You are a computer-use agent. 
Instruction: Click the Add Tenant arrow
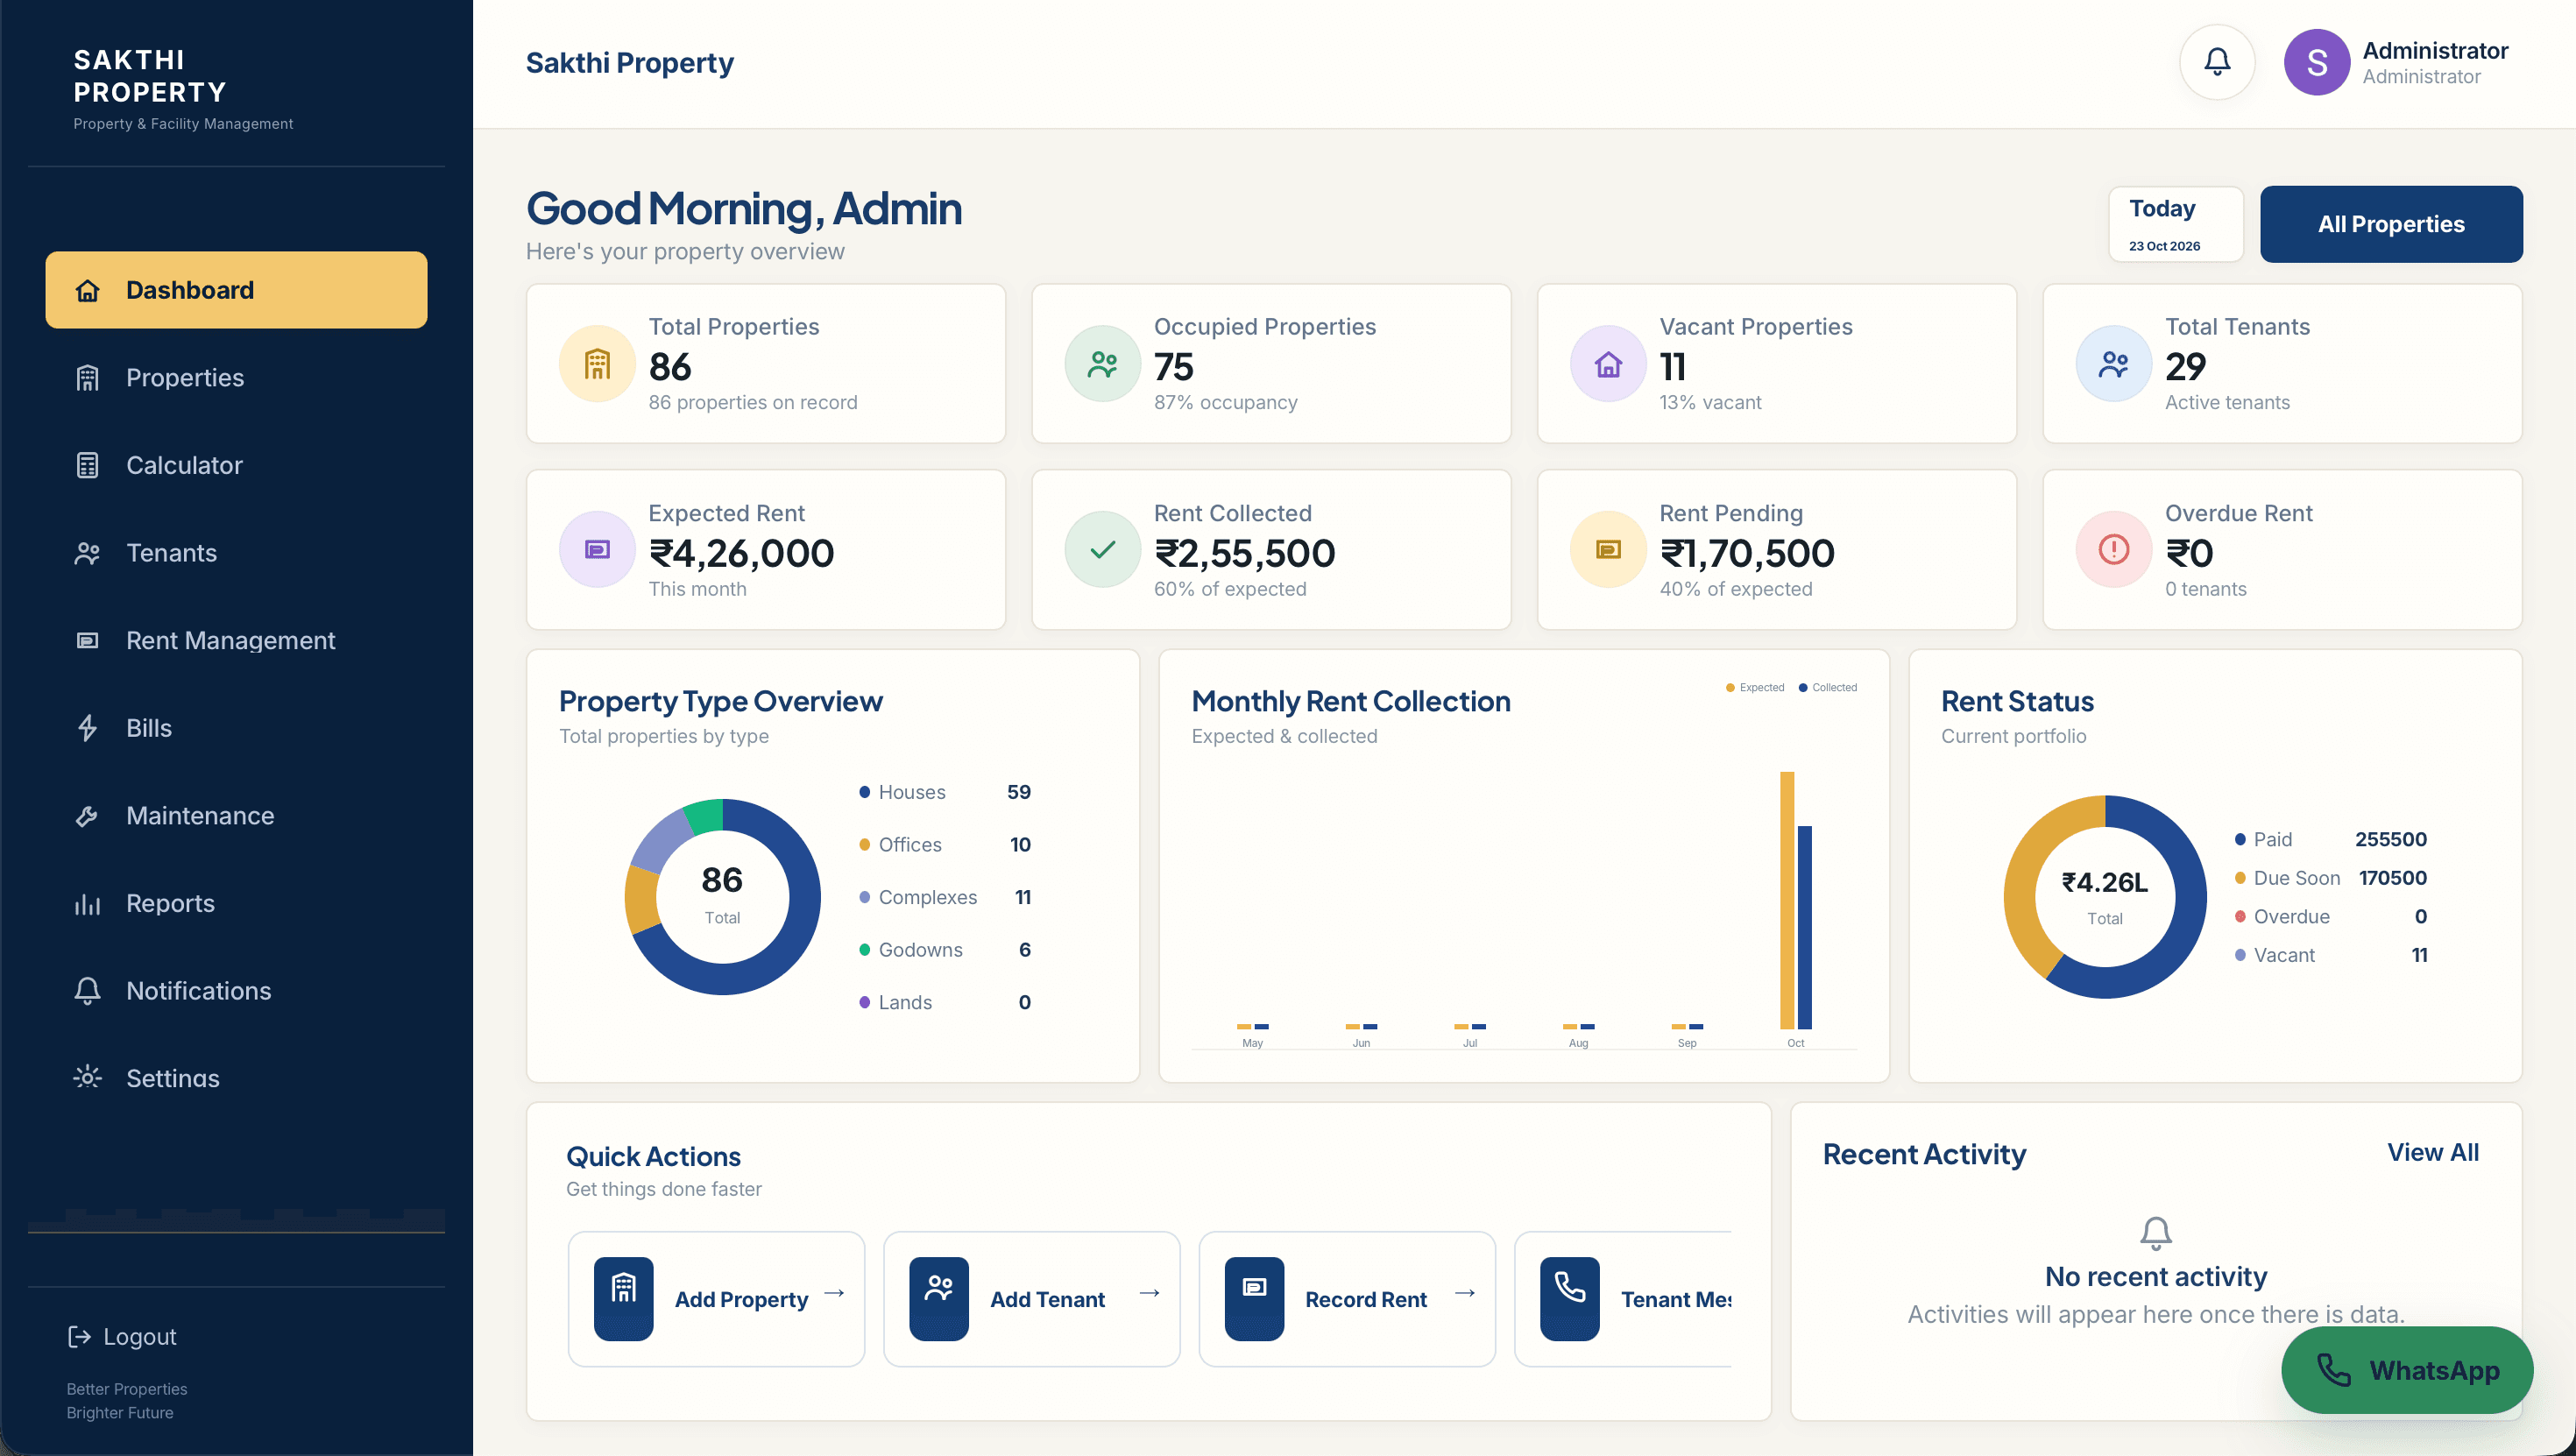tap(1149, 1293)
